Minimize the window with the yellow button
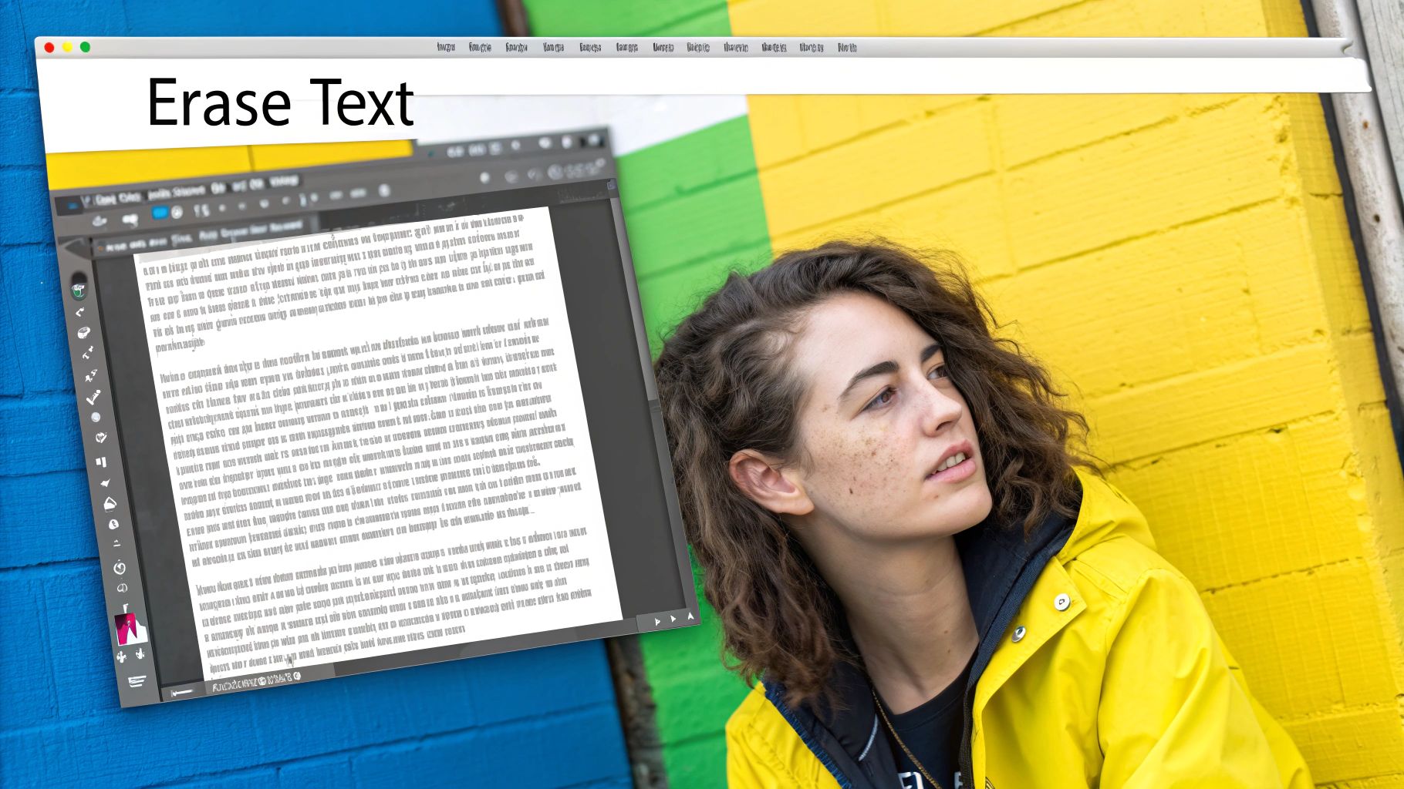Image resolution: width=1404 pixels, height=789 pixels. tap(67, 48)
